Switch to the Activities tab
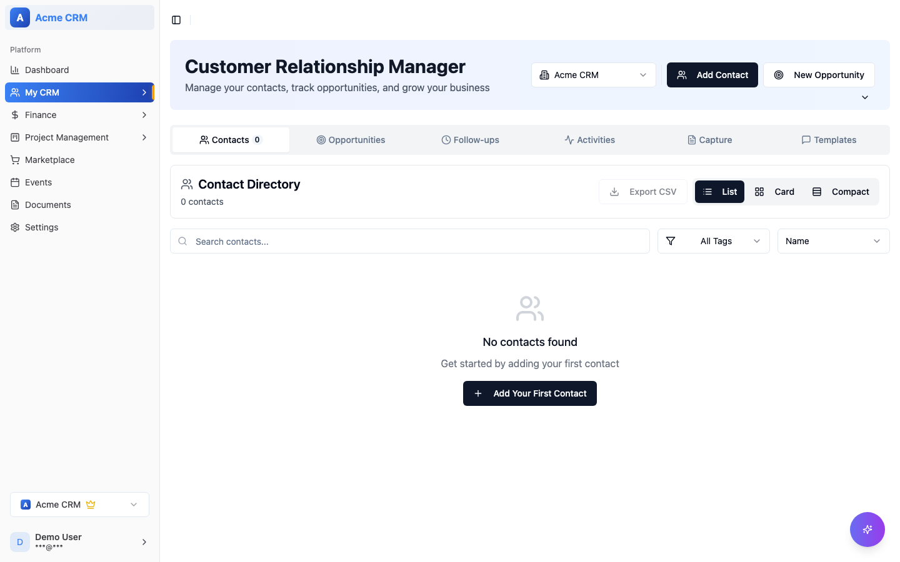 [589, 140]
